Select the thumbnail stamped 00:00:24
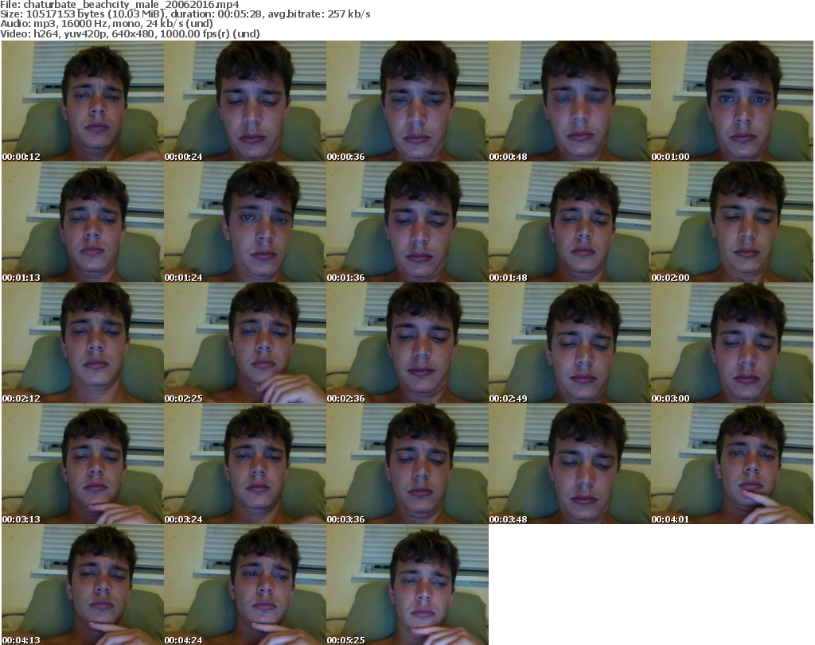The width and height of the screenshot is (815, 645). coord(245,101)
